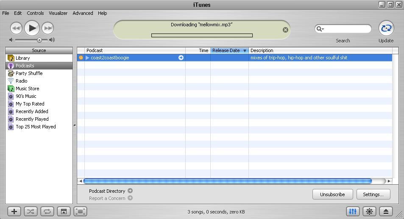Expand the coast2coastboogie podcast triangle
Image resolution: width=404 pixels, height=219 pixels.
[x=87, y=58]
